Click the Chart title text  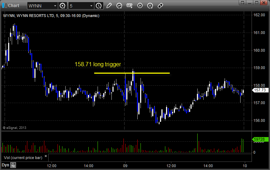tap(13, 6)
